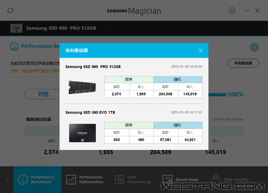Click 860 EVO sequential read value 503
The image size is (268, 193).
pos(116,140)
